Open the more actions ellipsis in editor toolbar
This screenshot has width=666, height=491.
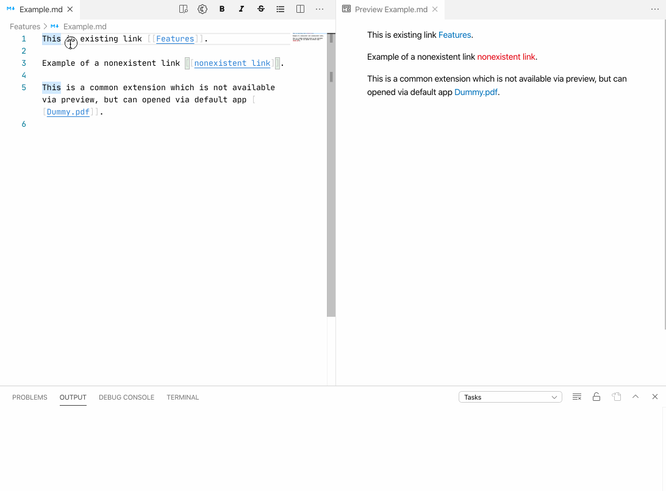click(320, 9)
